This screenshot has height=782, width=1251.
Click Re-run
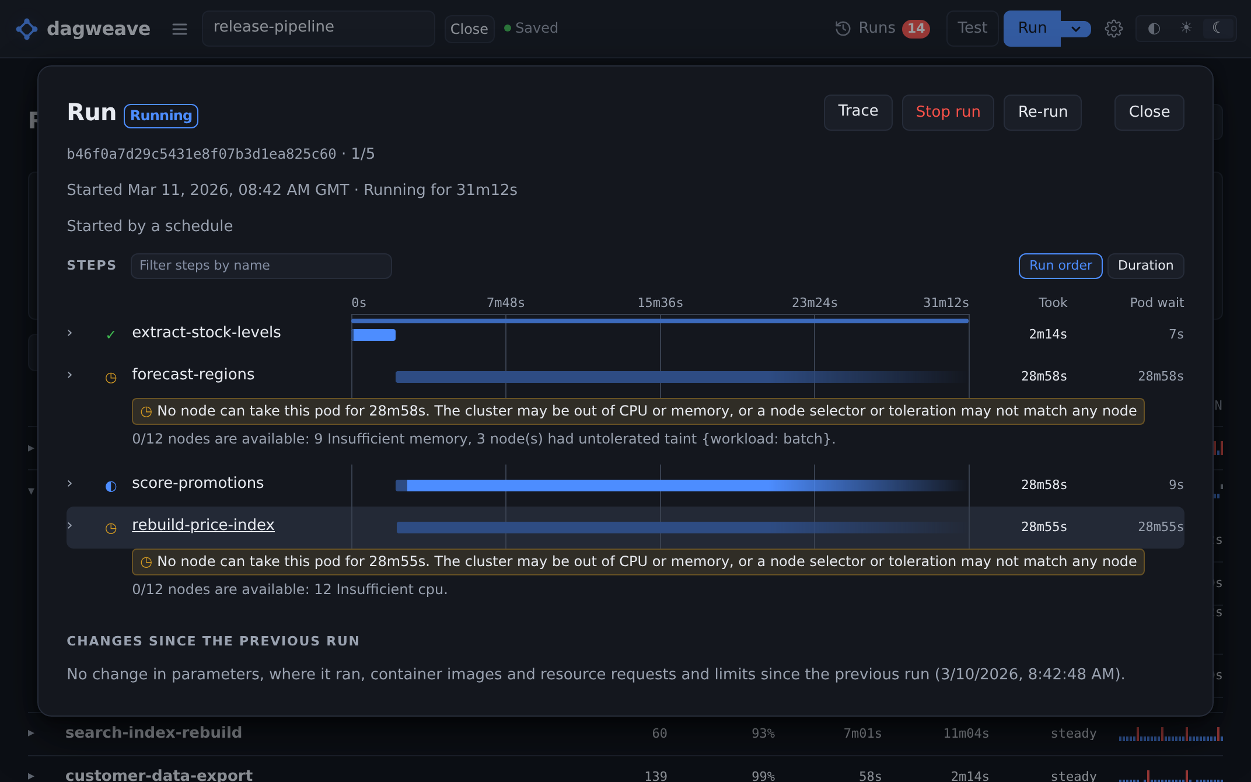point(1042,112)
